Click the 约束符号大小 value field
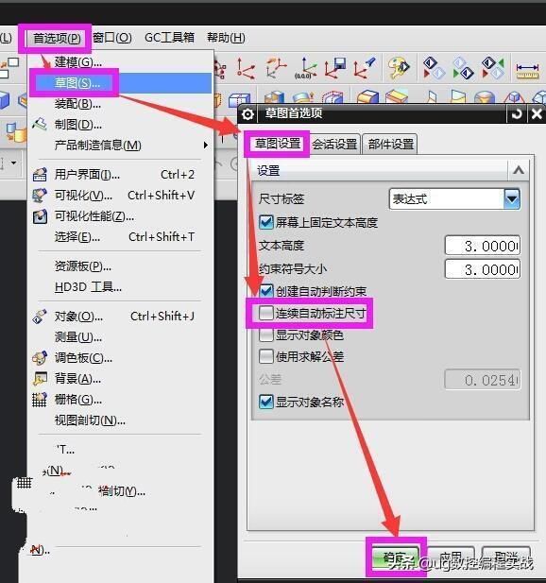546x583 pixels. click(x=483, y=269)
